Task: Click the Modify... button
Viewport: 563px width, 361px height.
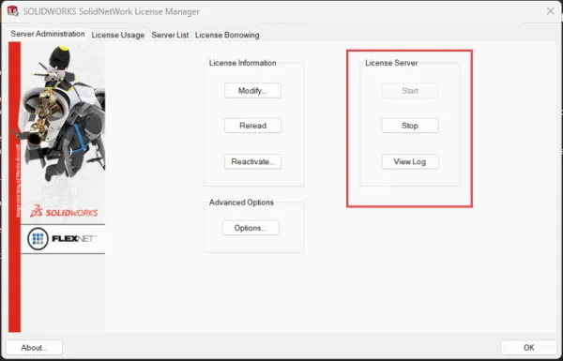Action: pos(252,90)
